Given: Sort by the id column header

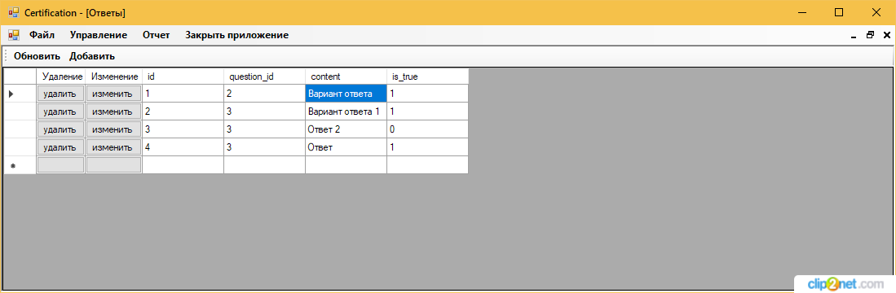Looking at the screenshot, I should pos(183,77).
